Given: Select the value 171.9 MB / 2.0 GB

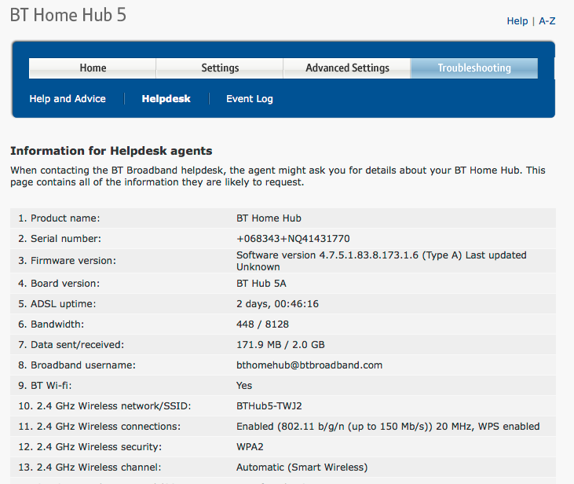Looking at the screenshot, I should tap(280, 345).
